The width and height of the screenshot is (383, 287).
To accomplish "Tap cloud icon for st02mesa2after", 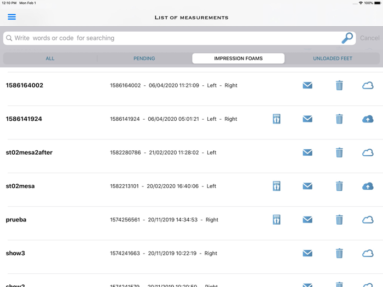I will [x=368, y=153].
